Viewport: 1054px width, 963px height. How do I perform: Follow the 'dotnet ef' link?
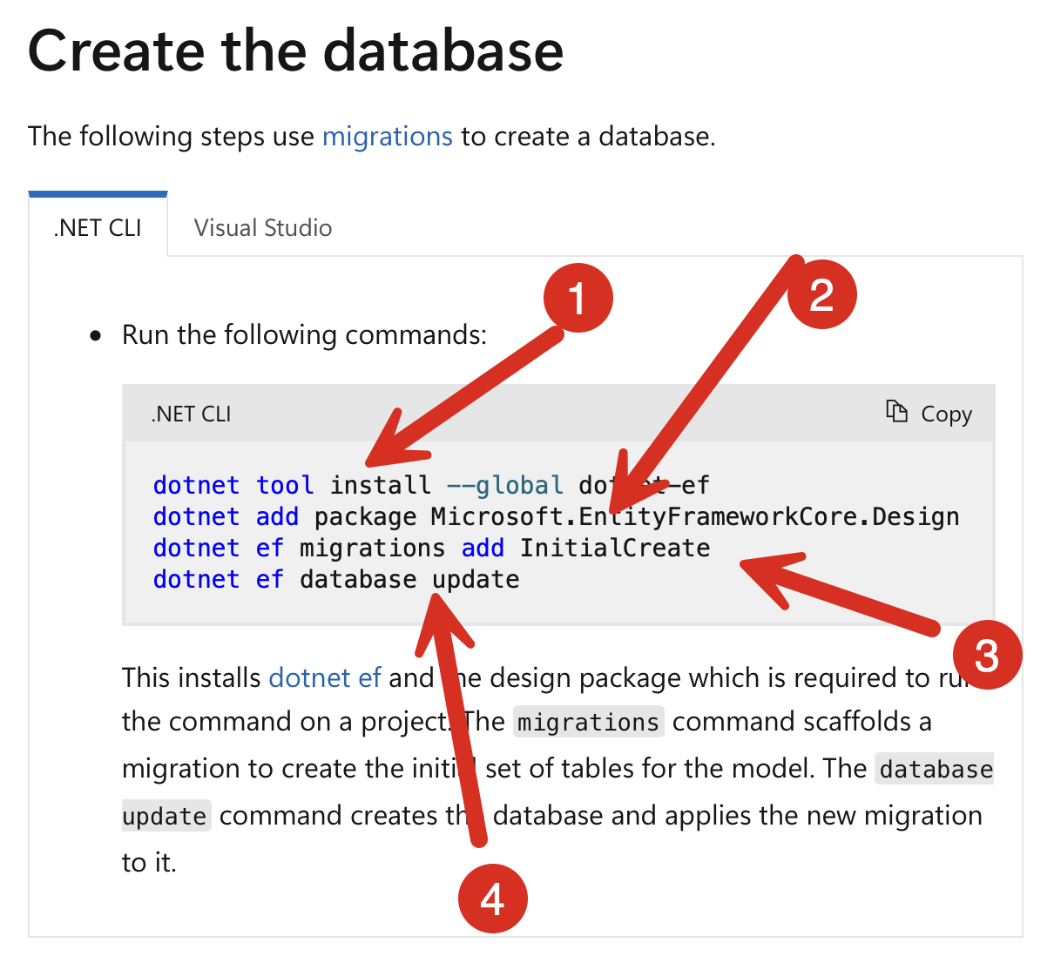coord(324,677)
